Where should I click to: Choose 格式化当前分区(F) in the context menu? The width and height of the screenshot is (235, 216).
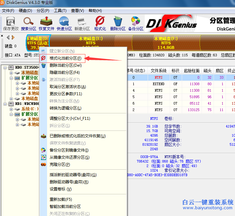pos(65,58)
